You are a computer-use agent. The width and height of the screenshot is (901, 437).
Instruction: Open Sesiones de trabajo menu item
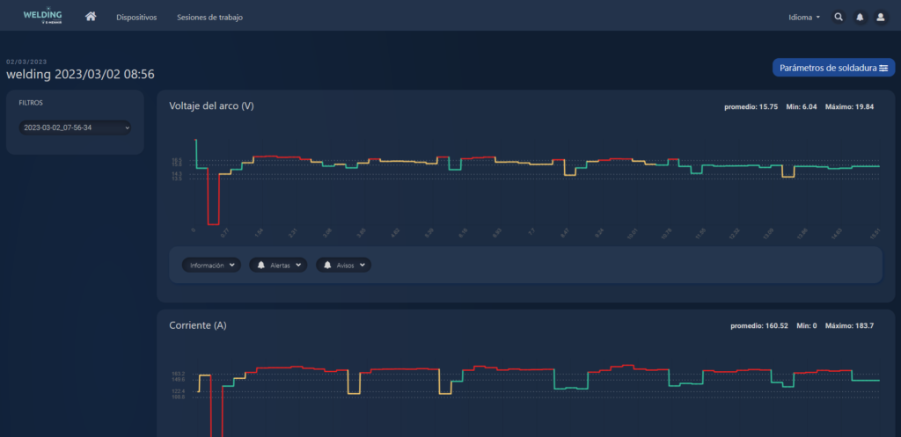[209, 17]
